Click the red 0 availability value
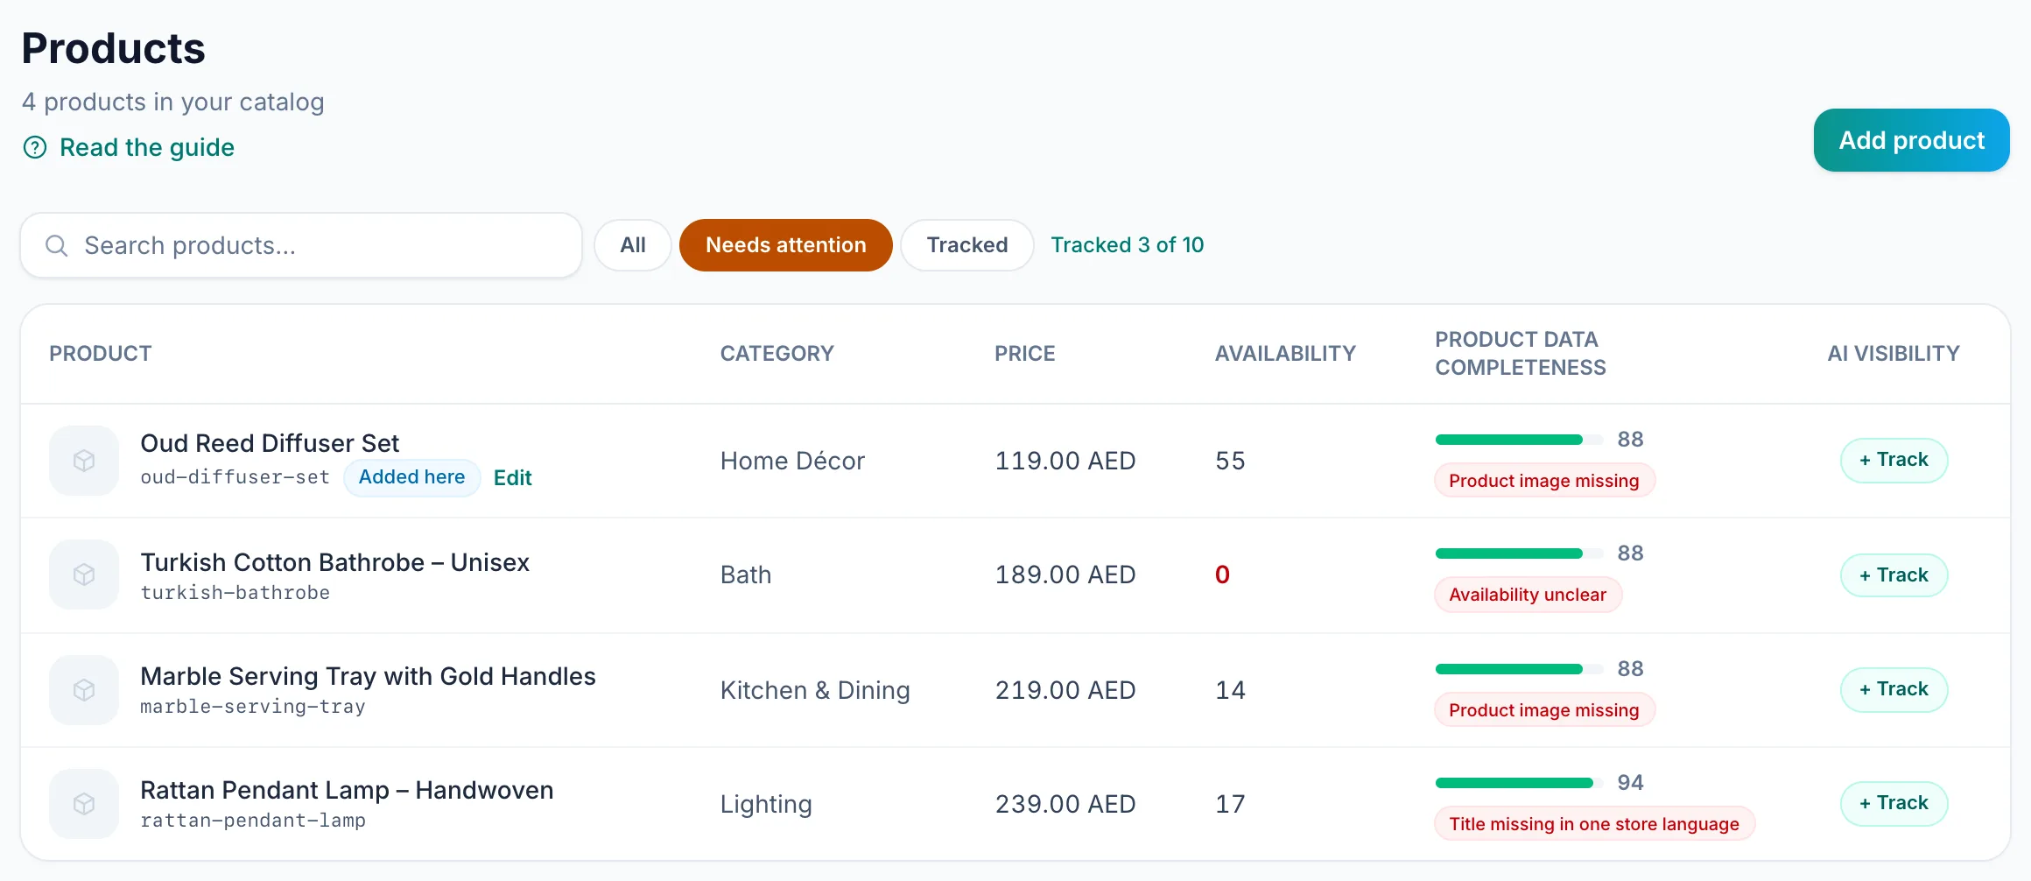The width and height of the screenshot is (2031, 881). [1223, 574]
